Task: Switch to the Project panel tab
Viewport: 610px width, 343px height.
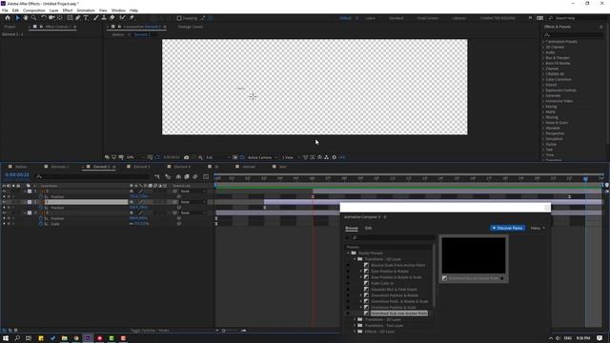Action: tap(10, 27)
